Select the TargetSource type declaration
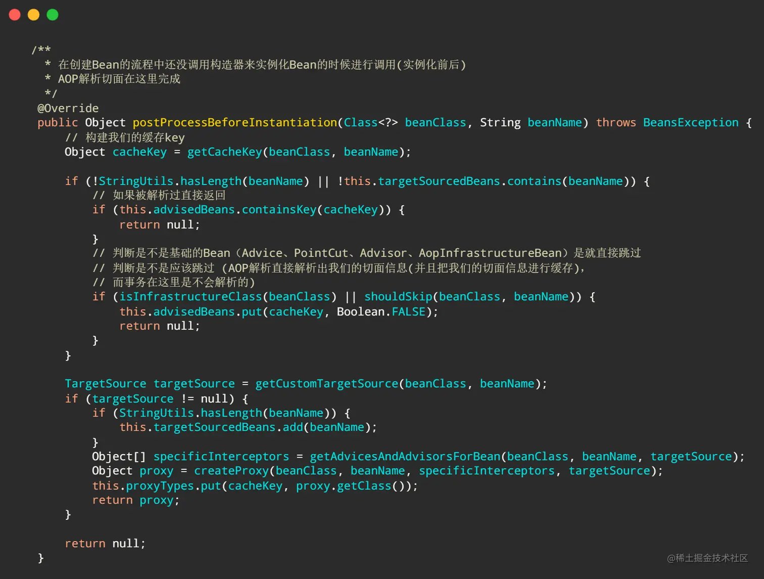 point(106,383)
